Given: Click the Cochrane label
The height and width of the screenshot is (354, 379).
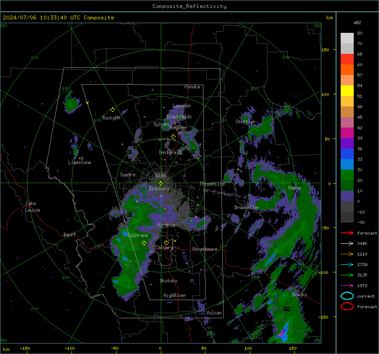Looking at the screenshot, I should click(x=138, y=235).
